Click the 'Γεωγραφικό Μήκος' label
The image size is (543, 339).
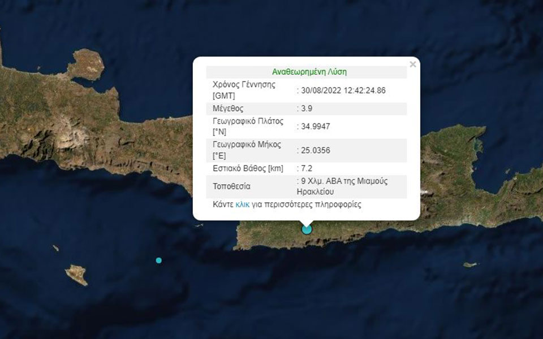[x=247, y=145]
